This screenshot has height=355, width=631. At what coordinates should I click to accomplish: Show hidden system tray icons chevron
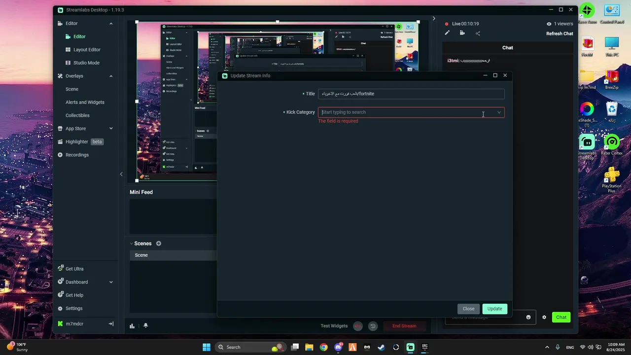click(547, 347)
